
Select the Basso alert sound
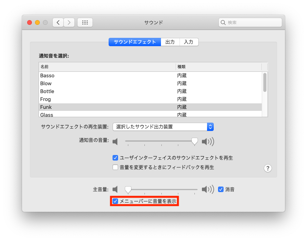point(150,76)
